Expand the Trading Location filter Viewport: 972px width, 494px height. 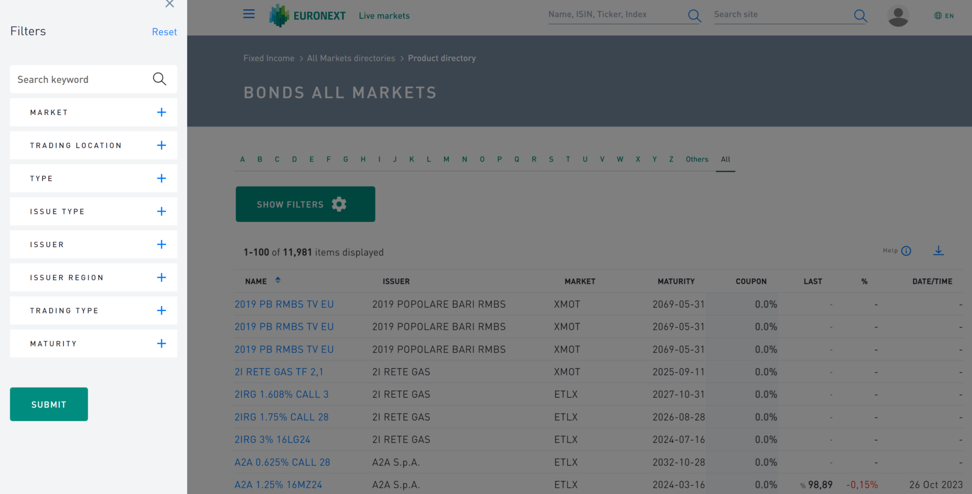[x=161, y=146]
